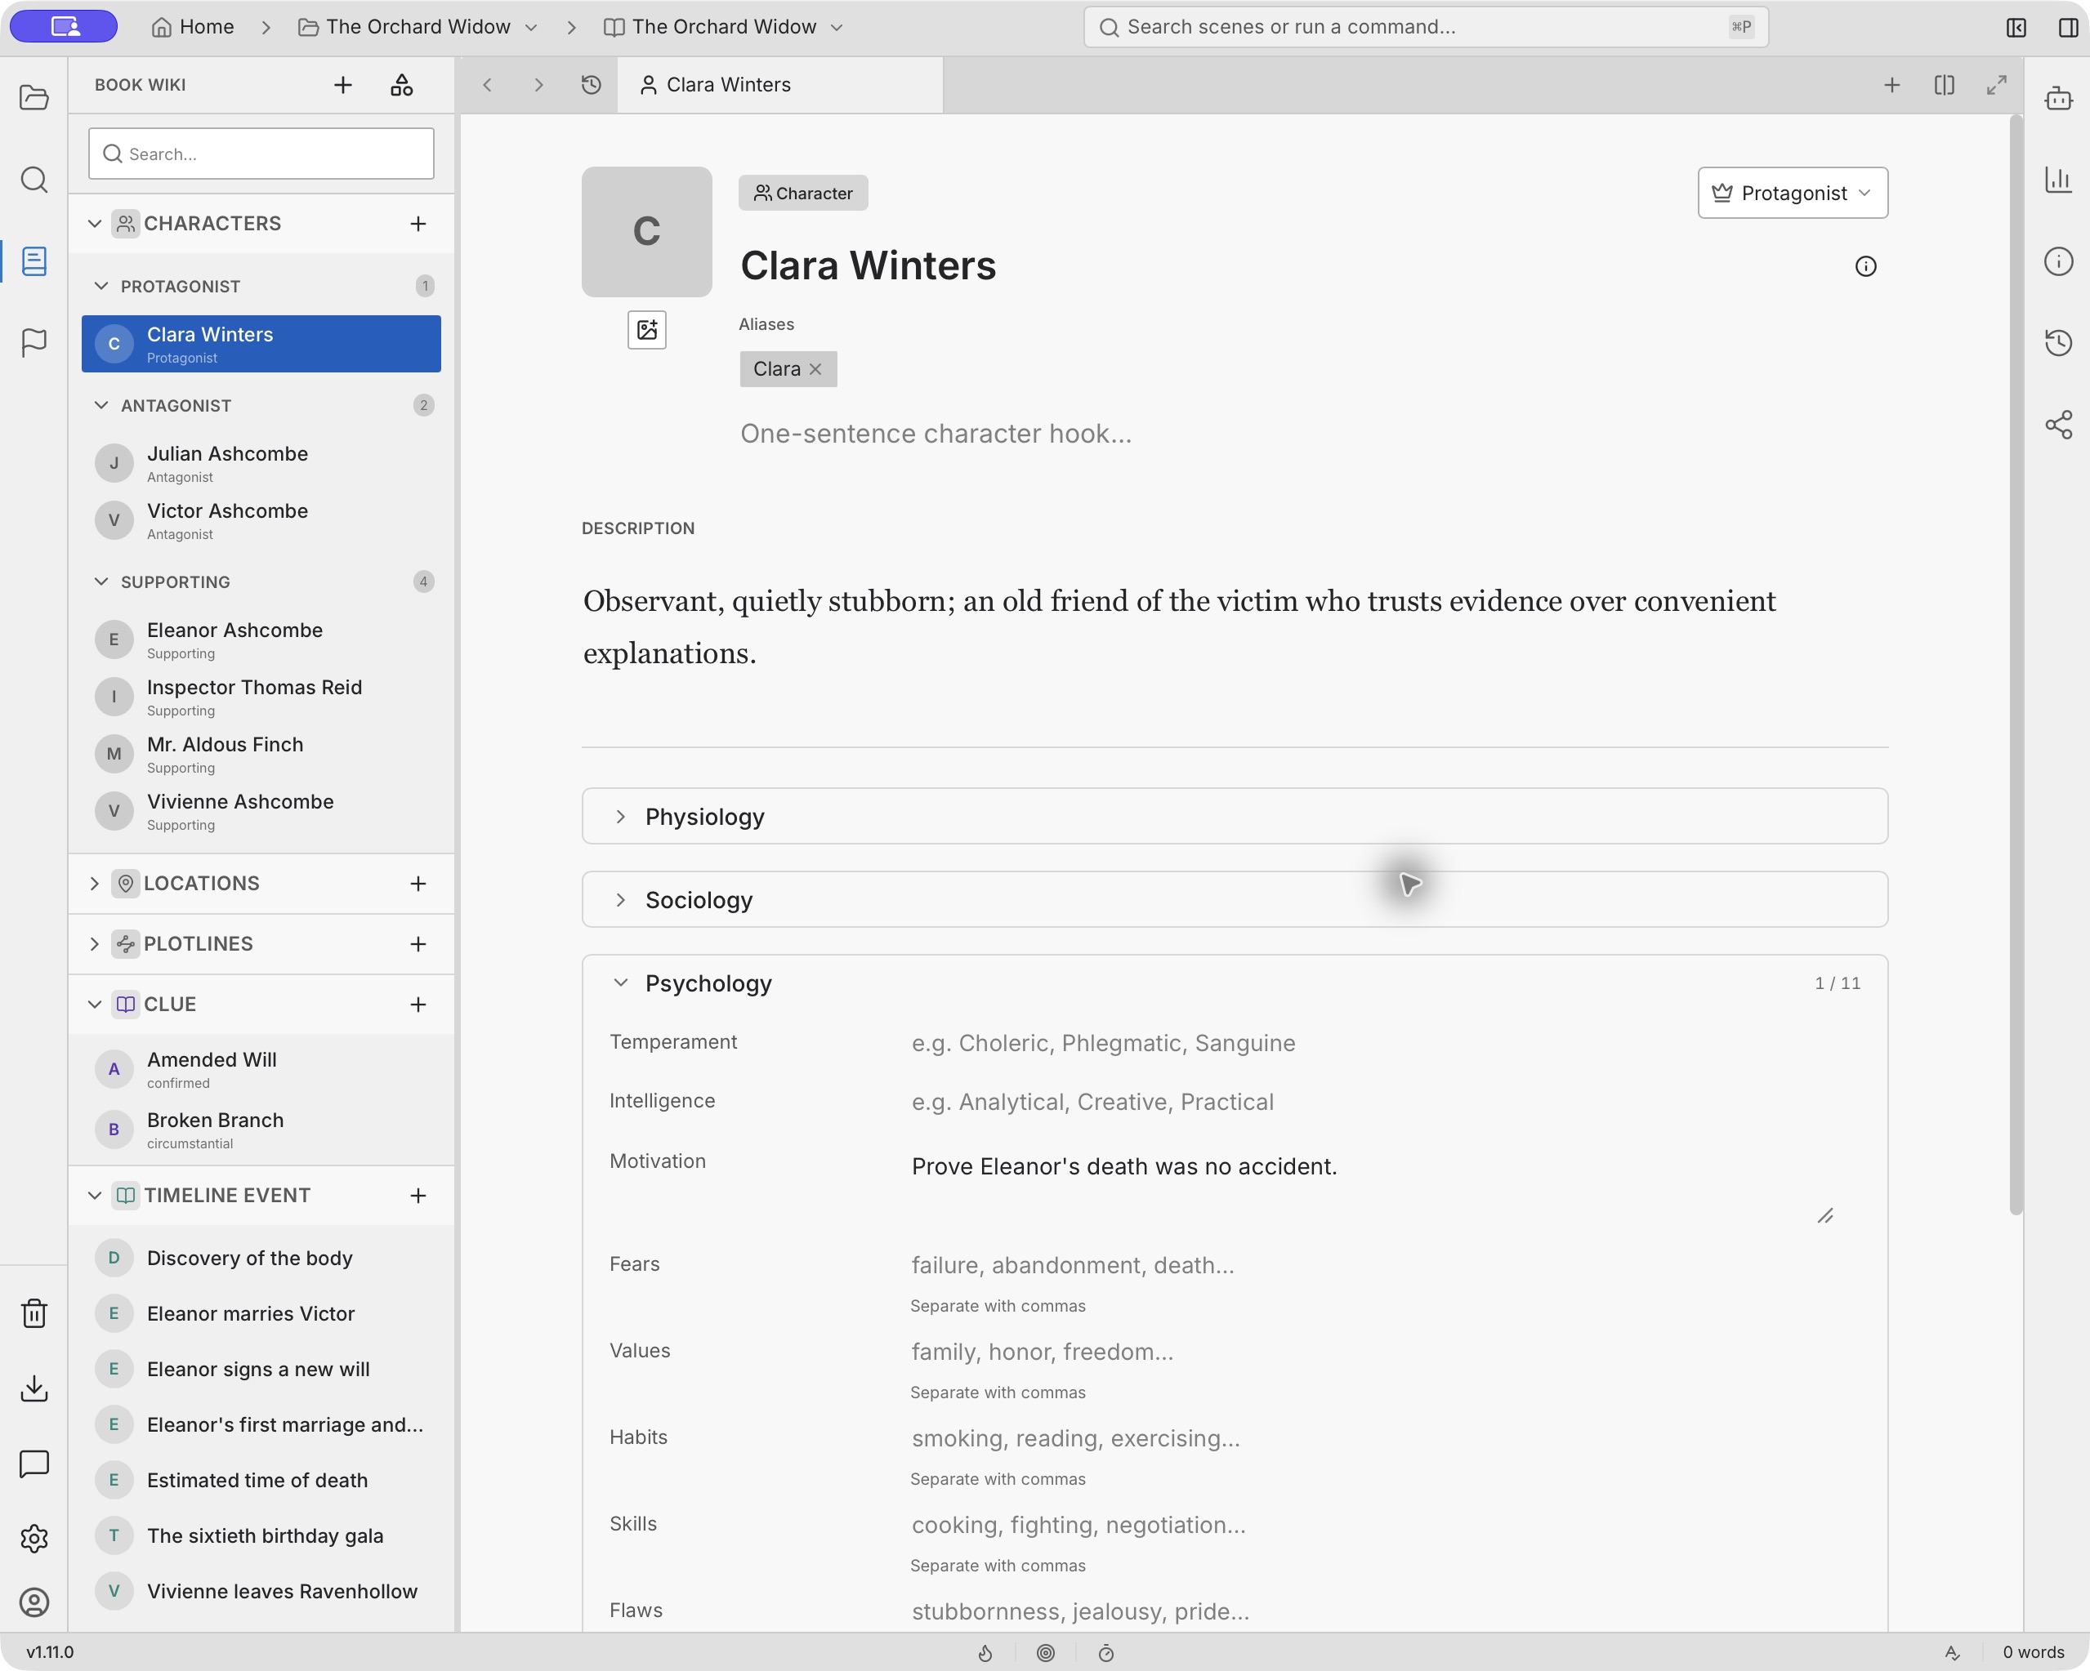The width and height of the screenshot is (2090, 1671).
Task: Add a new character with plus button
Action: click(418, 224)
